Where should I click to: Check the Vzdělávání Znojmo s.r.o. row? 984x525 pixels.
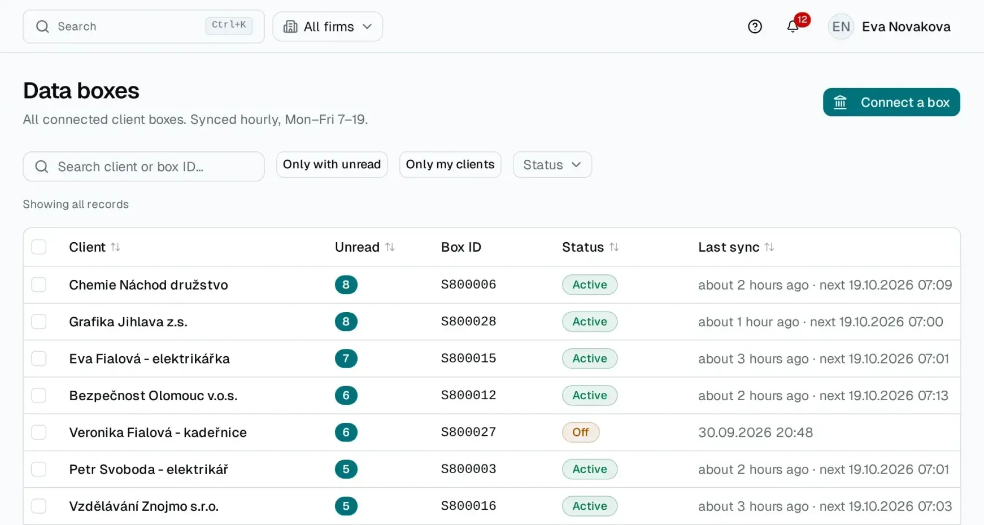click(39, 506)
